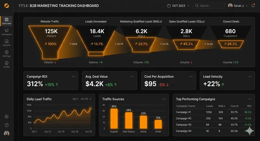Click the ROI column header
Image resolution: width=260 pixels, height=141 pixels.
pyautogui.click(x=249, y=106)
